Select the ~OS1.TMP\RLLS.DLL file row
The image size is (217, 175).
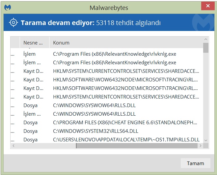tap(107, 139)
